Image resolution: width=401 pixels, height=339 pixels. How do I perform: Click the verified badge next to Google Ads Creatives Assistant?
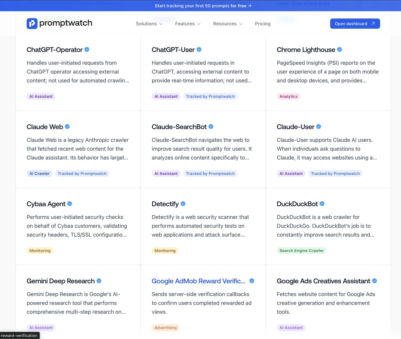click(375, 281)
